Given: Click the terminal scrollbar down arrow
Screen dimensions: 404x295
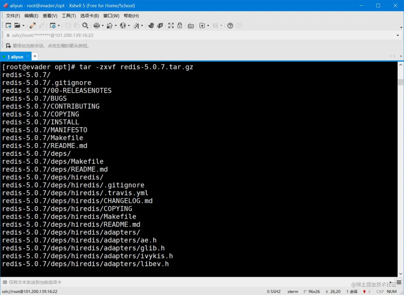Looking at the screenshot, I should [x=401, y=274].
